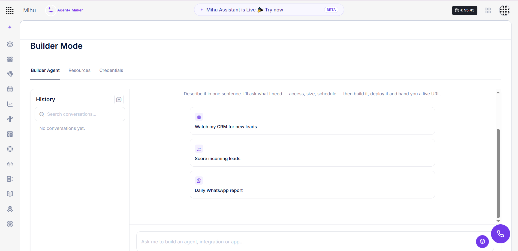Click the chart icon on Score leads card

199,149
